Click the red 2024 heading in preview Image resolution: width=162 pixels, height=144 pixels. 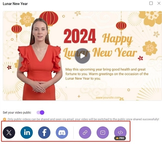(x=80, y=36)
